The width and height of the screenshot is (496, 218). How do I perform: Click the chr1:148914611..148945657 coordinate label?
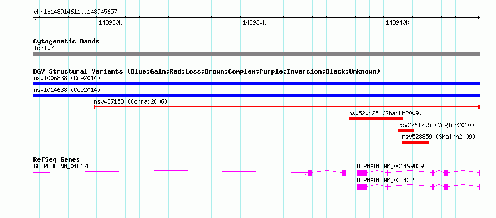pos(75,12)
